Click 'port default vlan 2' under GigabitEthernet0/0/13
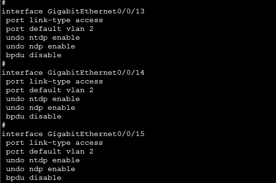This screenshot has width=276, height=183. point(49,29)
